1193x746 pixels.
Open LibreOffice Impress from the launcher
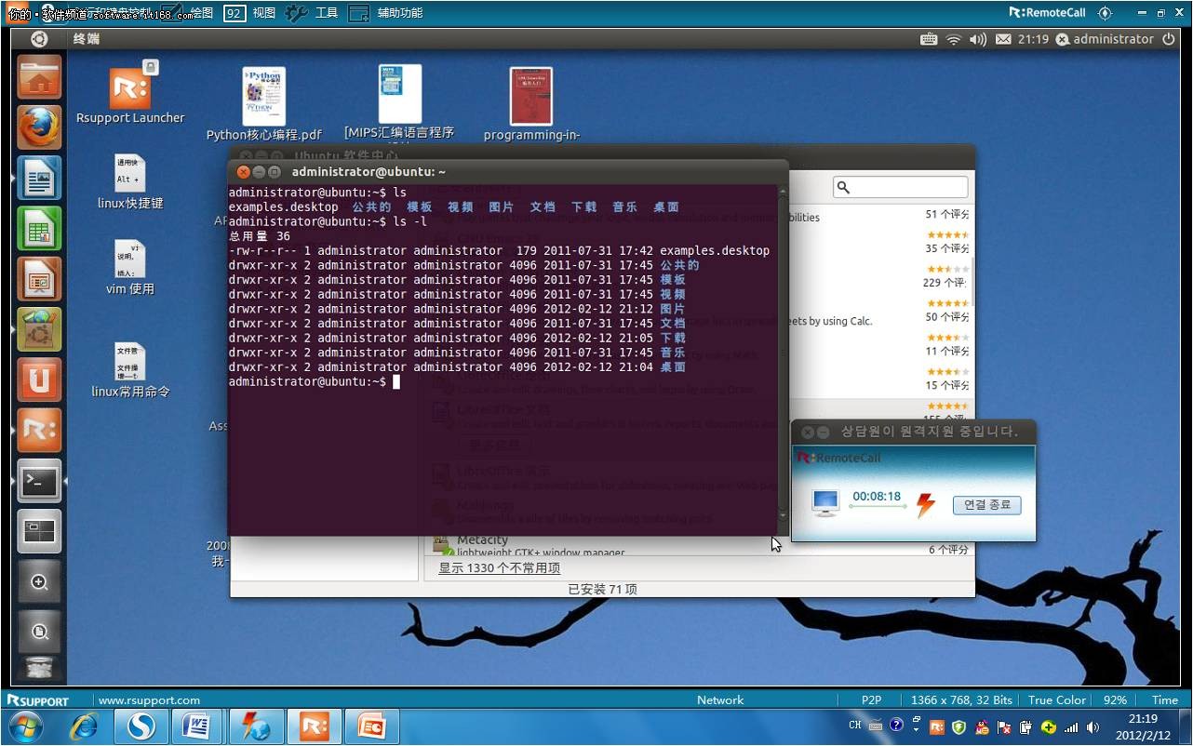39,278
